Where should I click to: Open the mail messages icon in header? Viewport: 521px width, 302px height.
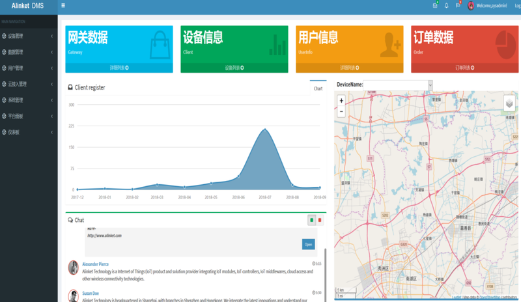click(435, 6)
